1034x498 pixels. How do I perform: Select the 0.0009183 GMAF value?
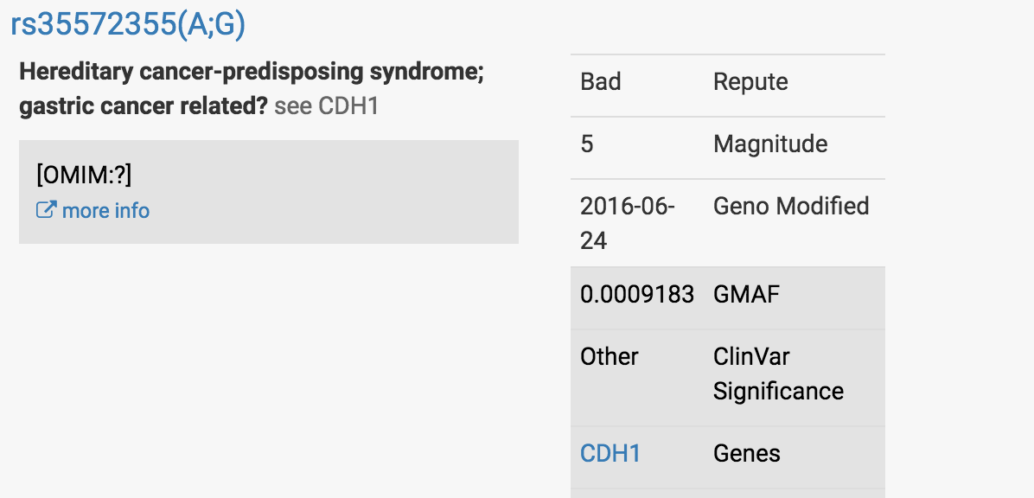pyautogui.click(x=637, y=294)
